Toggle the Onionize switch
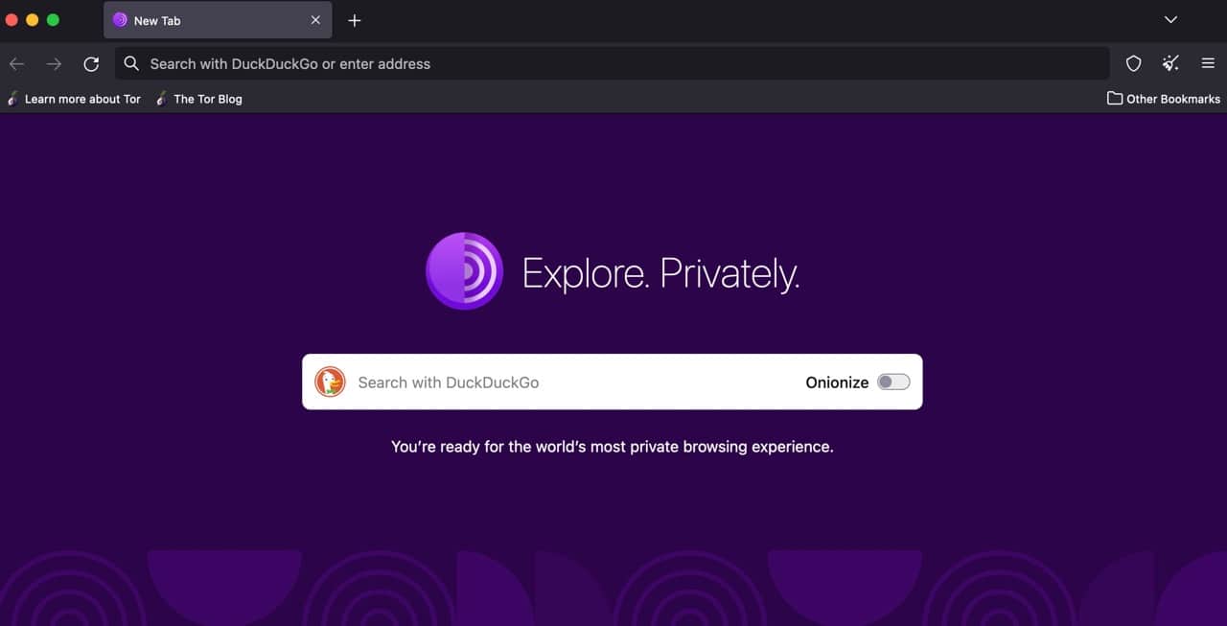Viewport: 1227px width, 626px height. [893, 383]
